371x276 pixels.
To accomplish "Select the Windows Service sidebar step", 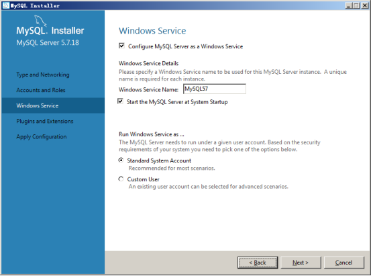I will (x=53, y=105).
